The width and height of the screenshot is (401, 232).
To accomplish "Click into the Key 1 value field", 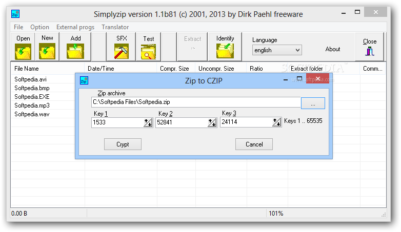I will pos(117,122).
